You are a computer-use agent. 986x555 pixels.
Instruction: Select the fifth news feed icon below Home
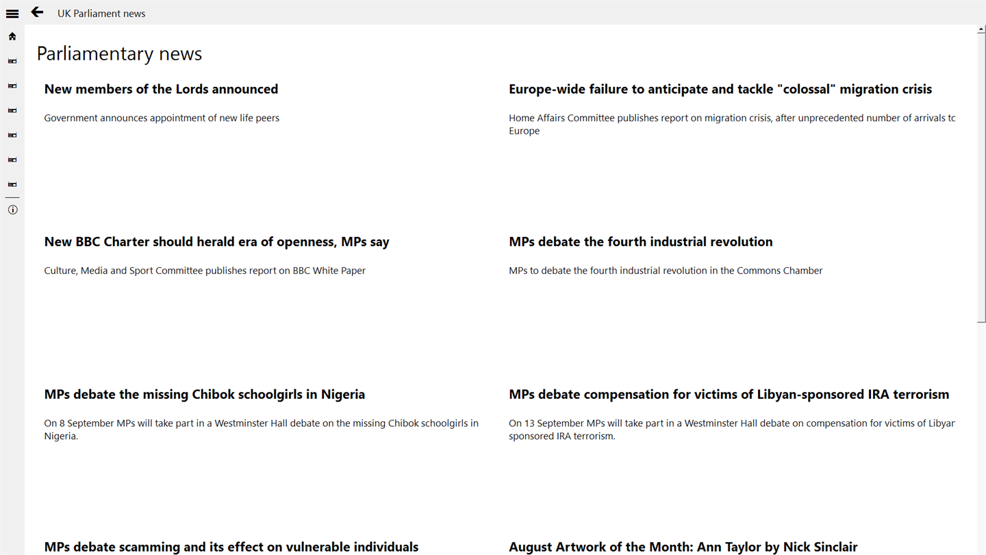pos(12,160)
